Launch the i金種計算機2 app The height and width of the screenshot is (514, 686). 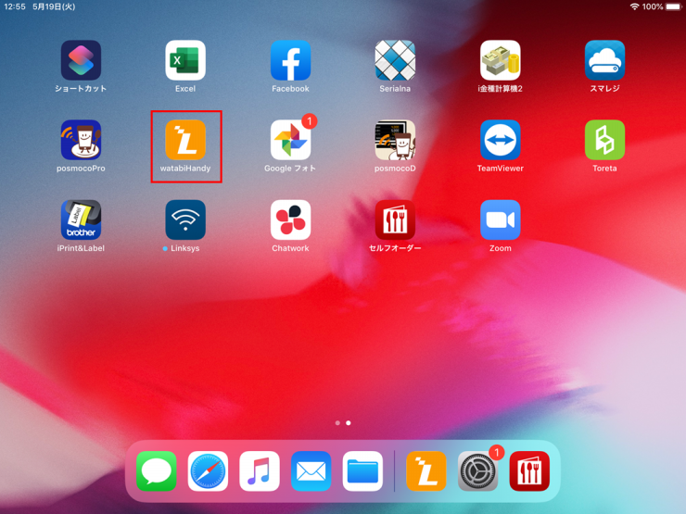(500, 60)
